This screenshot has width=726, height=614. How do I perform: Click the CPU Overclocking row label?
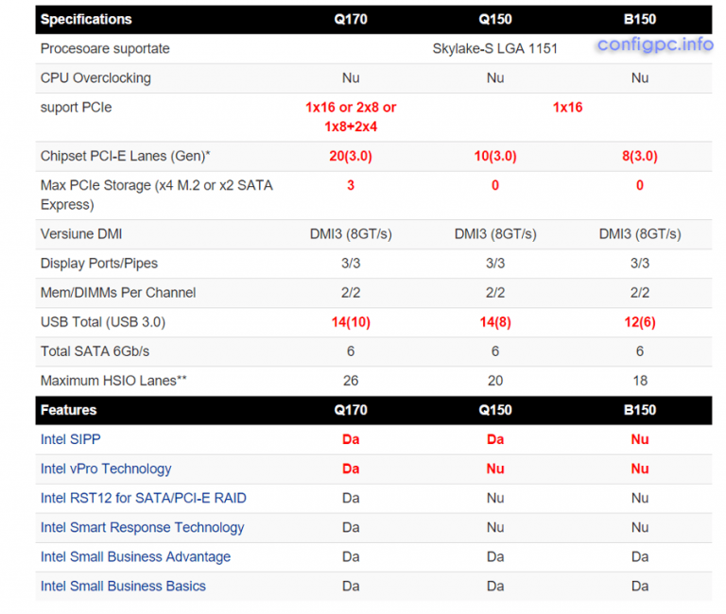(x=95, y=77)
